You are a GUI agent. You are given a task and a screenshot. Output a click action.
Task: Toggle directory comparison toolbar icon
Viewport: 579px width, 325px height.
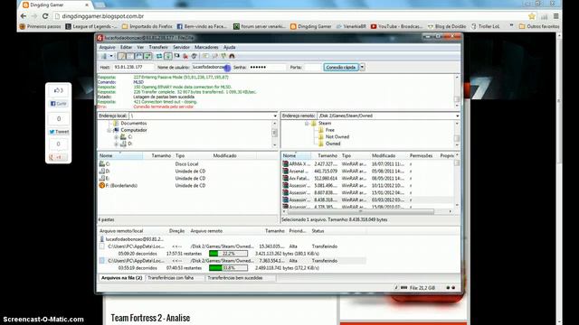click(214, 56)
